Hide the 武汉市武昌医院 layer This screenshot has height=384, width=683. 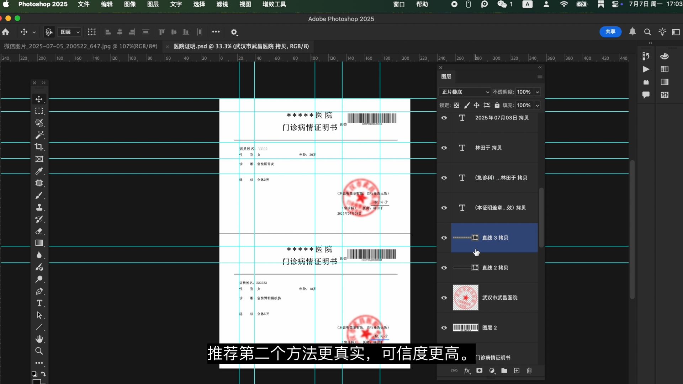tap(444, 298)
